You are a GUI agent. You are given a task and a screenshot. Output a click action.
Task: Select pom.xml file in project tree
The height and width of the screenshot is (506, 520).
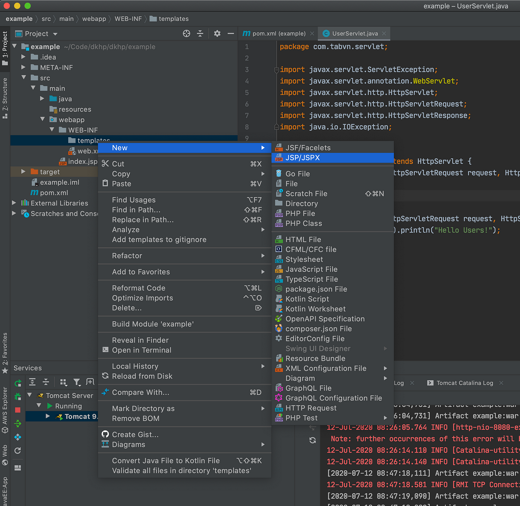click(54, 193)
